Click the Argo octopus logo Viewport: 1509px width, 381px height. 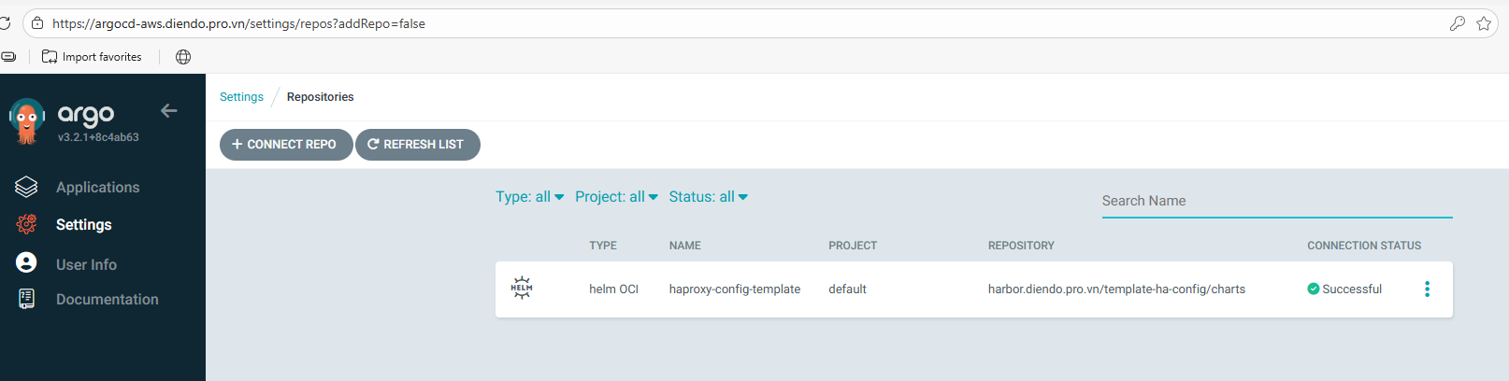tap(27, 121)
